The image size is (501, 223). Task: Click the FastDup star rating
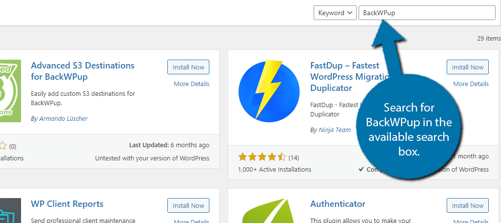point(262,157)
